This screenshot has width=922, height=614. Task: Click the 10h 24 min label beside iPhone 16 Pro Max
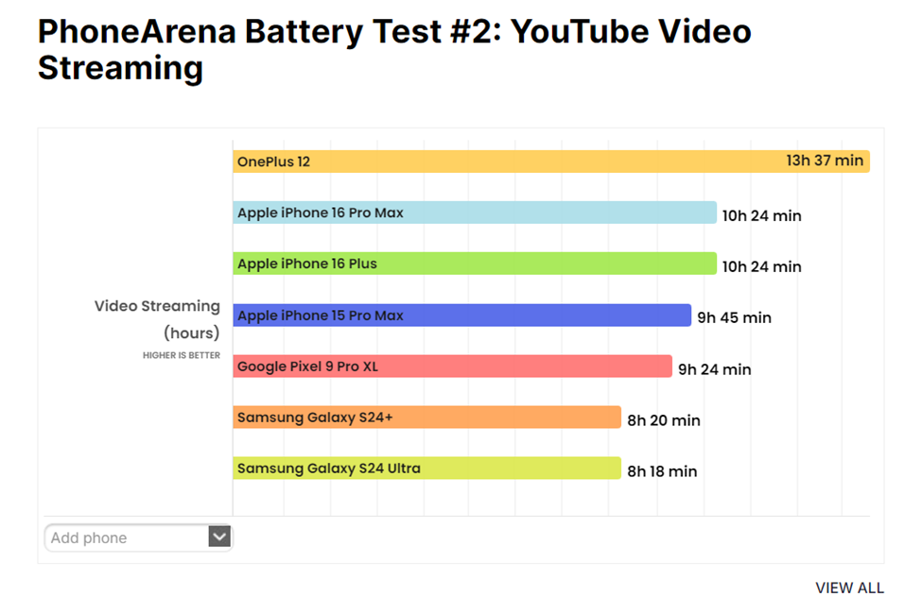(x=761, y=216)
